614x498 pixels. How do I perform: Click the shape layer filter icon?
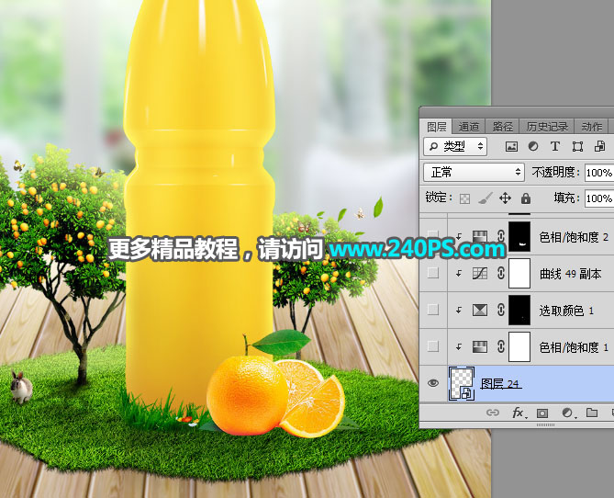(x=577, y=146)
